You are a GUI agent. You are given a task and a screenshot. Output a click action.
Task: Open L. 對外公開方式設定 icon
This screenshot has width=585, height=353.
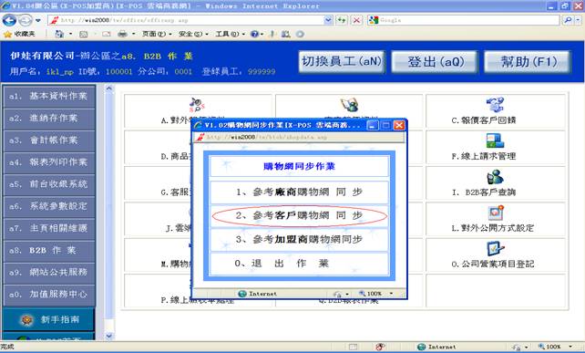(x=496, y=213)
